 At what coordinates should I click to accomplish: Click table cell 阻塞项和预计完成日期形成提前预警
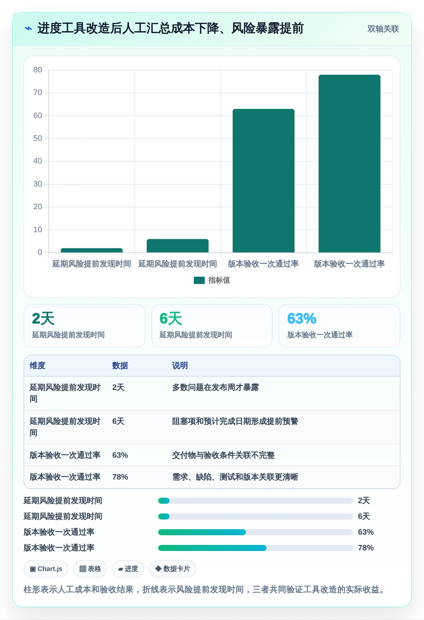tap(235, 421)
